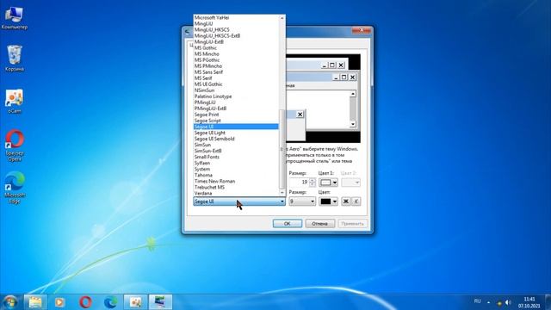
Task: Launch Microsoft Edge from the taskbar
Action: tap(111, 302)
